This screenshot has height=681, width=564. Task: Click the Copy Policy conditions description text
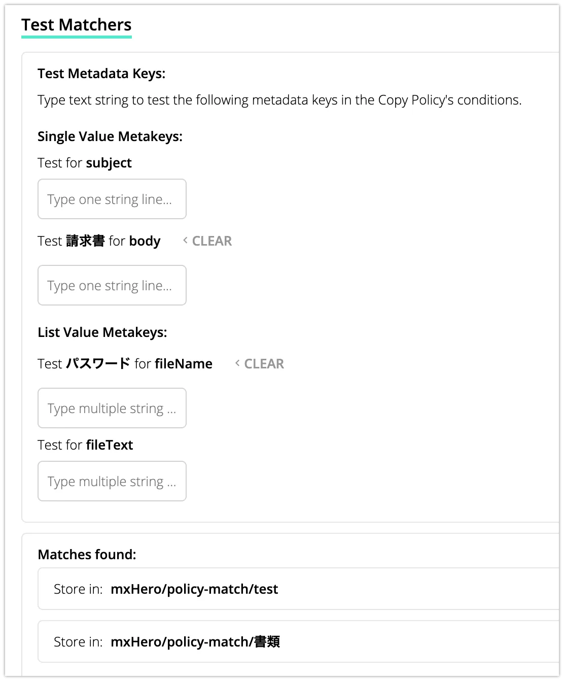pos(279,100)
